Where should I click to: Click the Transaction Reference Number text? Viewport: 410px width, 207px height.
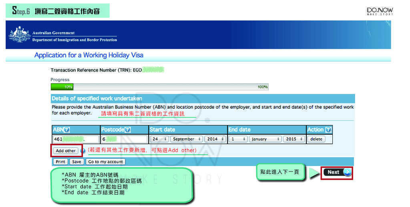click(96, 70)
